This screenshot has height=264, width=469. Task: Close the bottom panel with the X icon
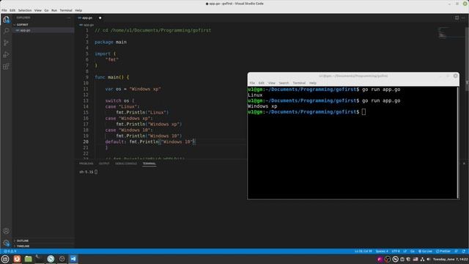464,164
